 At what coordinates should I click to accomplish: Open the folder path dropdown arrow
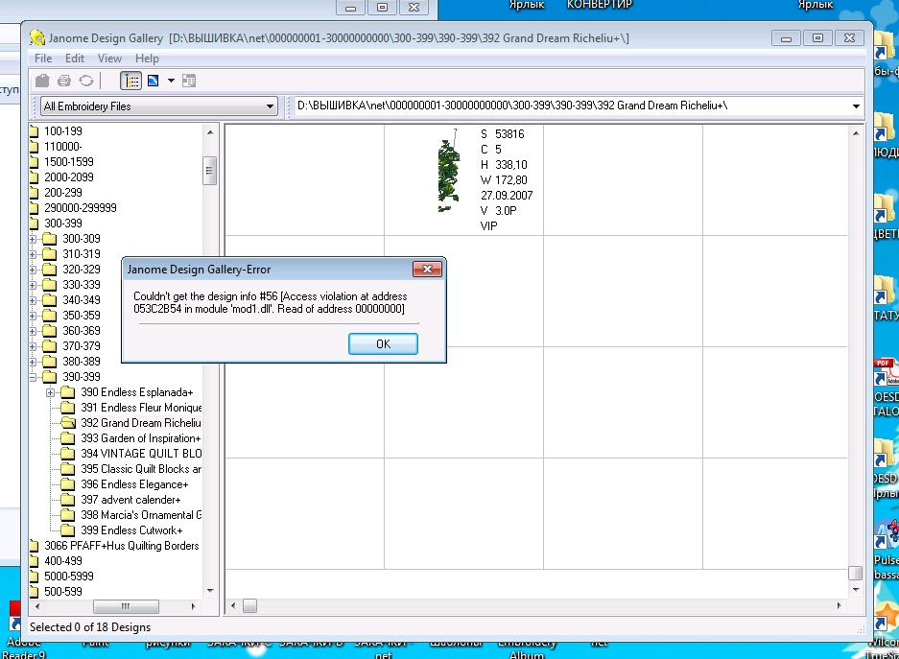coord(856,106)
